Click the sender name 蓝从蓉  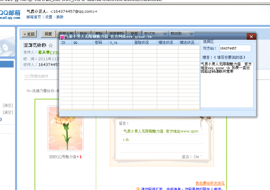click(44, 52)
